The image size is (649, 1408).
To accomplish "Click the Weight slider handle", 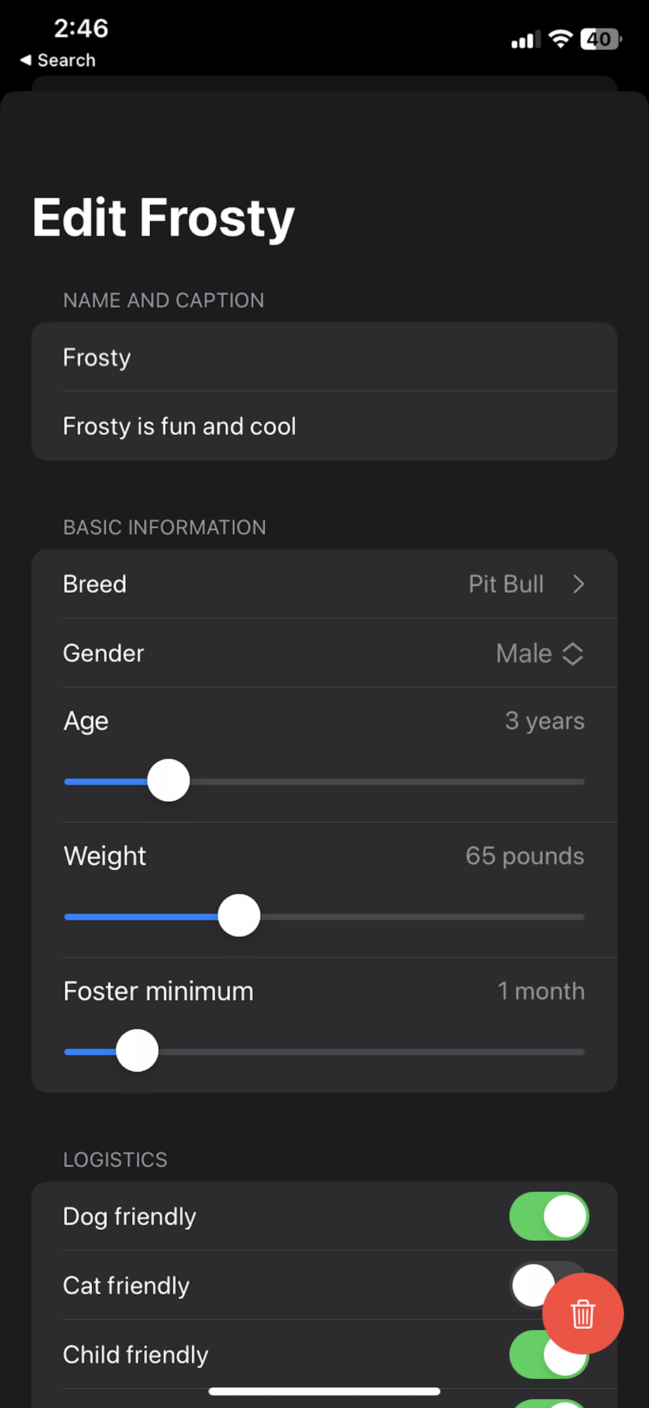I will coord(239,915).
